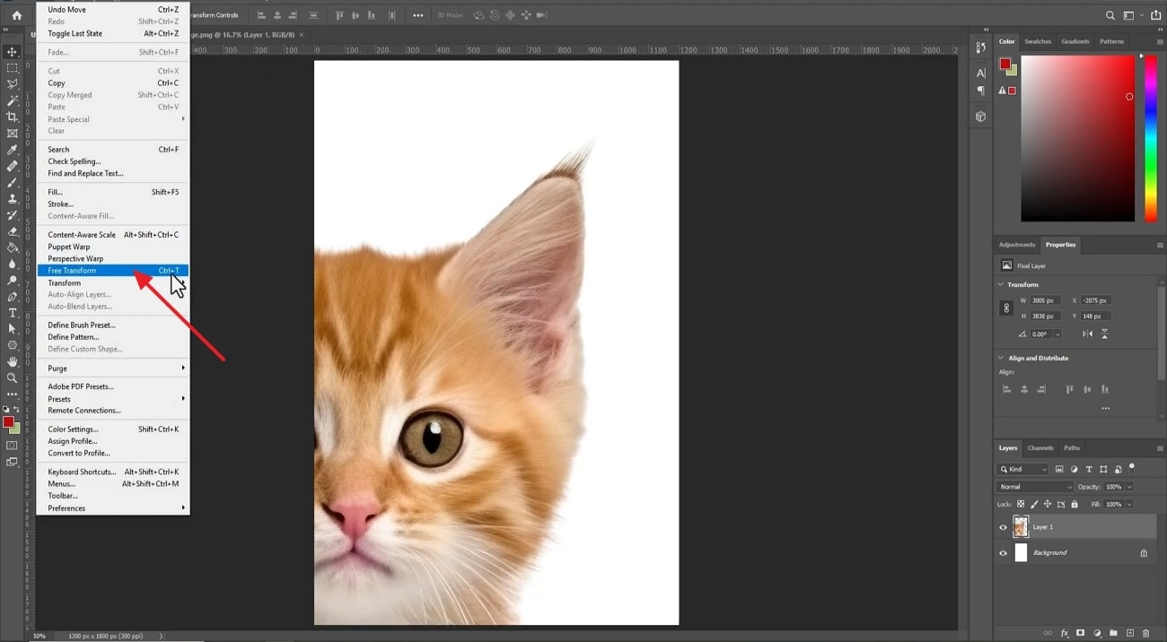
Task: Select the Crop tool
Action: [x=13, y=117]
